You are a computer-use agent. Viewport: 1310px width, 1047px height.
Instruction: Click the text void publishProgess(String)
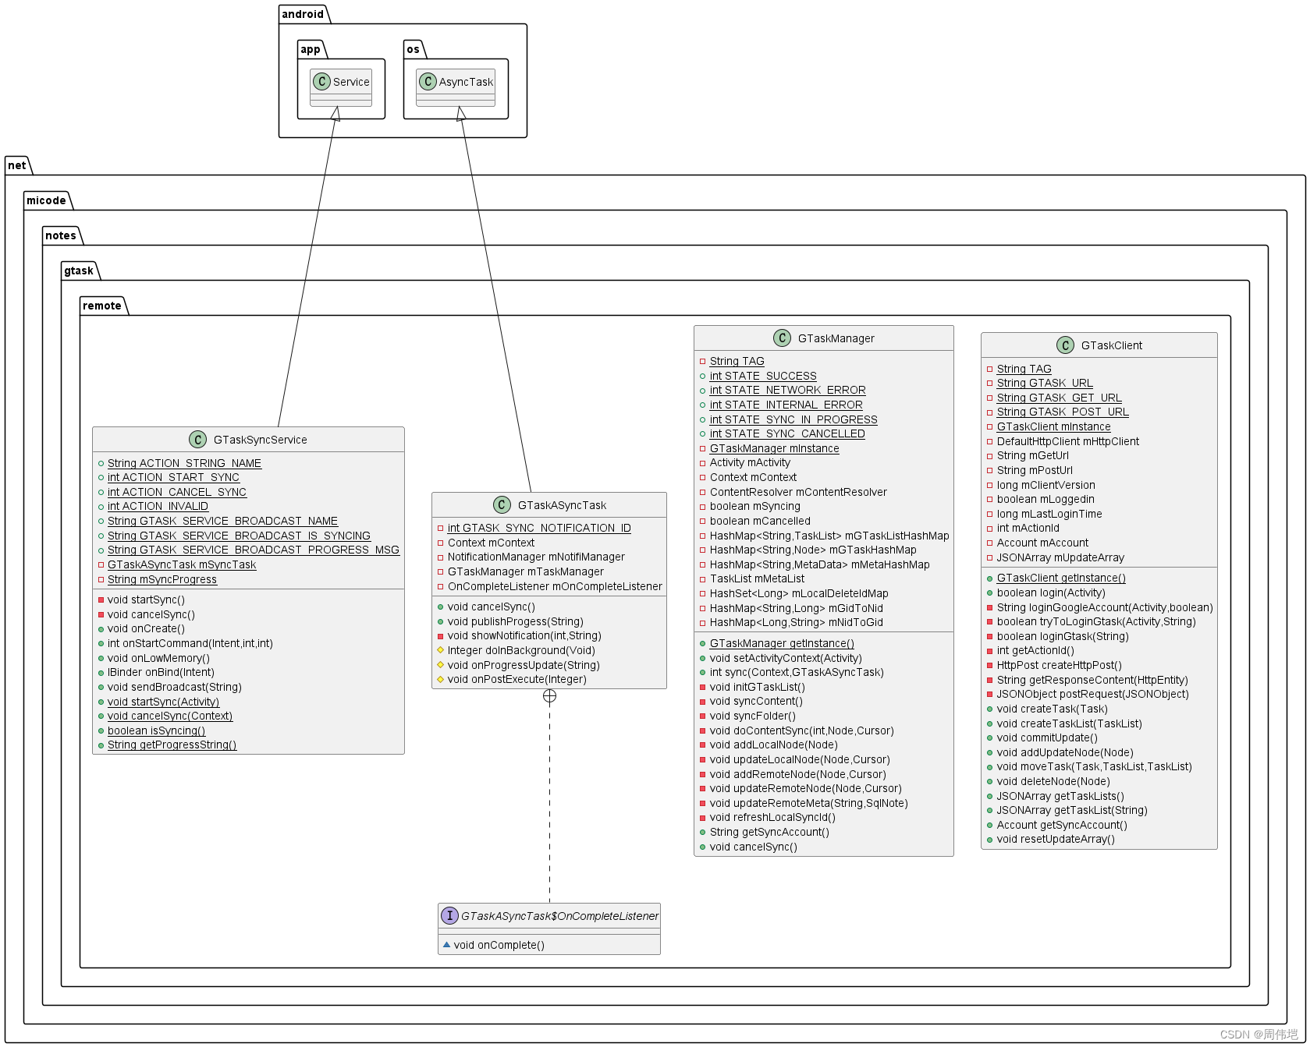(x=516, y=621)
